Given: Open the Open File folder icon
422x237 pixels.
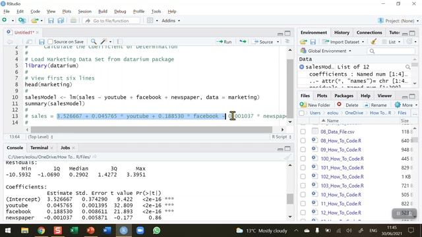Looking at the screenshot, I should 34,20.
